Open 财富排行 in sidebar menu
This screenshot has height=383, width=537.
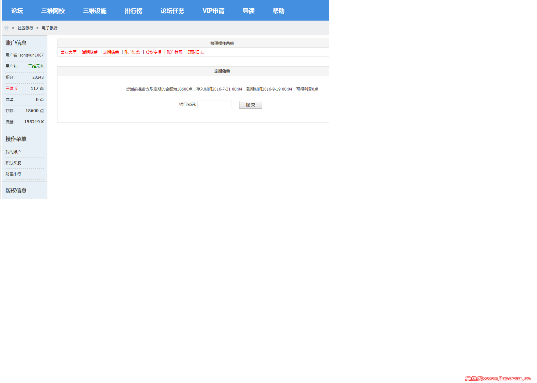coord(13,174)
